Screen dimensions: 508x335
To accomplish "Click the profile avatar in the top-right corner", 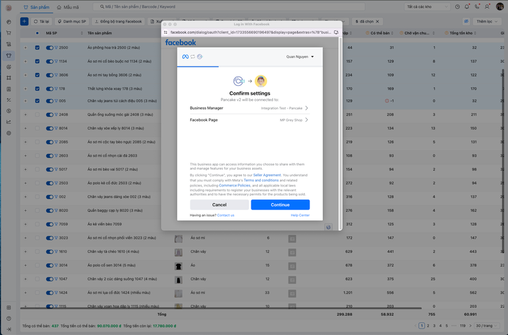I will point(500,6).
